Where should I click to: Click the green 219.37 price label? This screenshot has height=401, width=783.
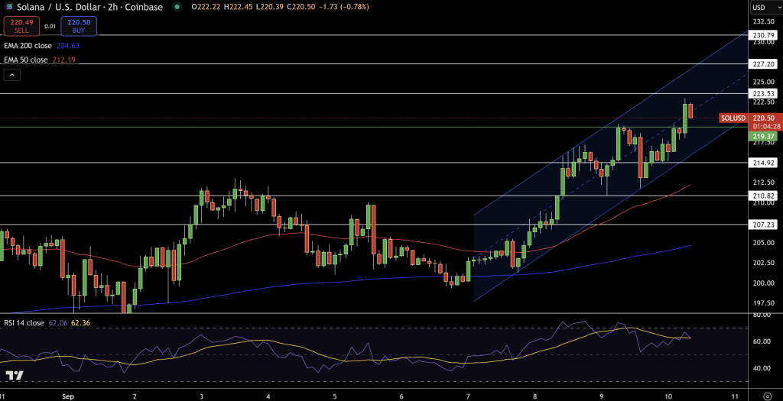[x=764, y=136]
